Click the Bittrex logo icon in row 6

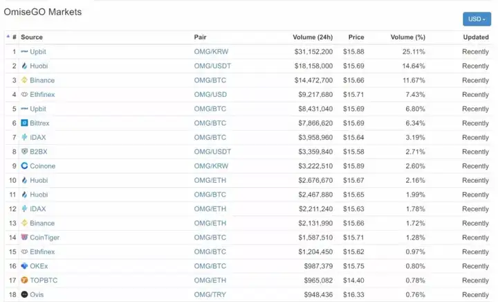click(24, 123)
